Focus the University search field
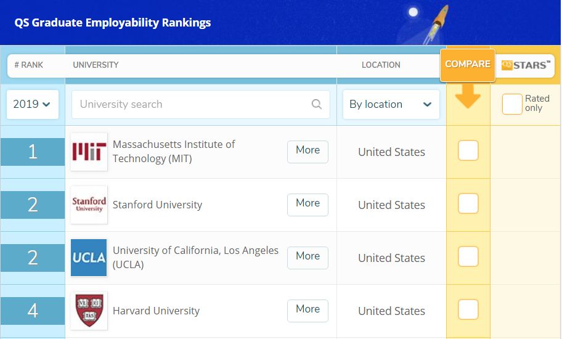Viewport: 562px width, 339px height. click(x=201, y=104)
